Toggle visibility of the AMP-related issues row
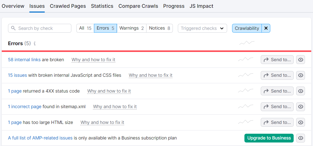Screen dimensions: 313x146 coord(301,138)
